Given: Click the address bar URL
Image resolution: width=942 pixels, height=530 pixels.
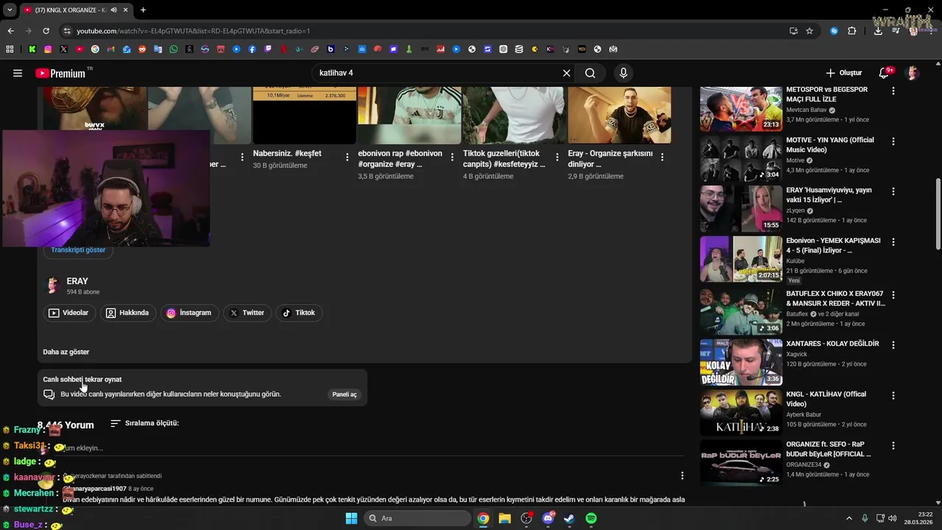Looking at the screenshot, I should point(194,31).
